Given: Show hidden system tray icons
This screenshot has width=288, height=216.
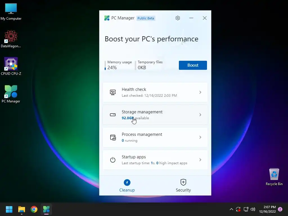Looking at the screenshot, I should tap(231, 209).
